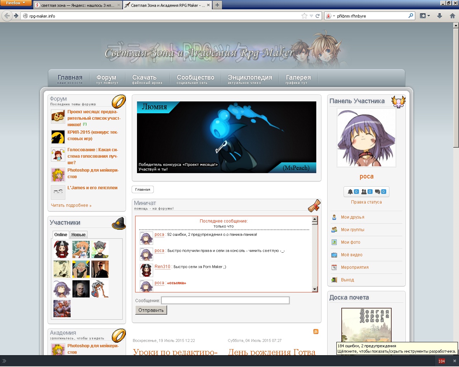
Task: Open forum topic 'КРИЛ-2015'
Action: pyautogui.click(x=93, y=135)
